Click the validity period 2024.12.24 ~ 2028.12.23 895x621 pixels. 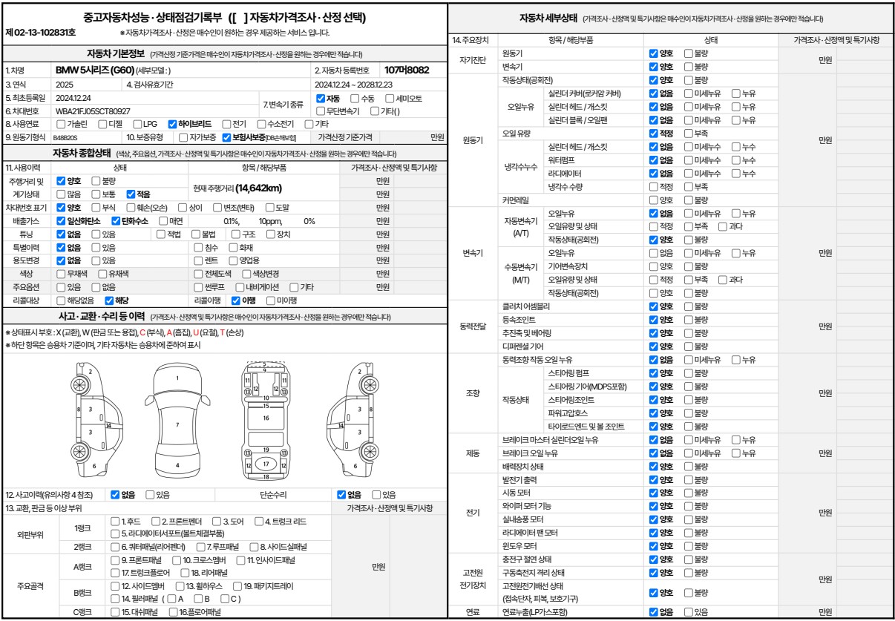point(353,85)
